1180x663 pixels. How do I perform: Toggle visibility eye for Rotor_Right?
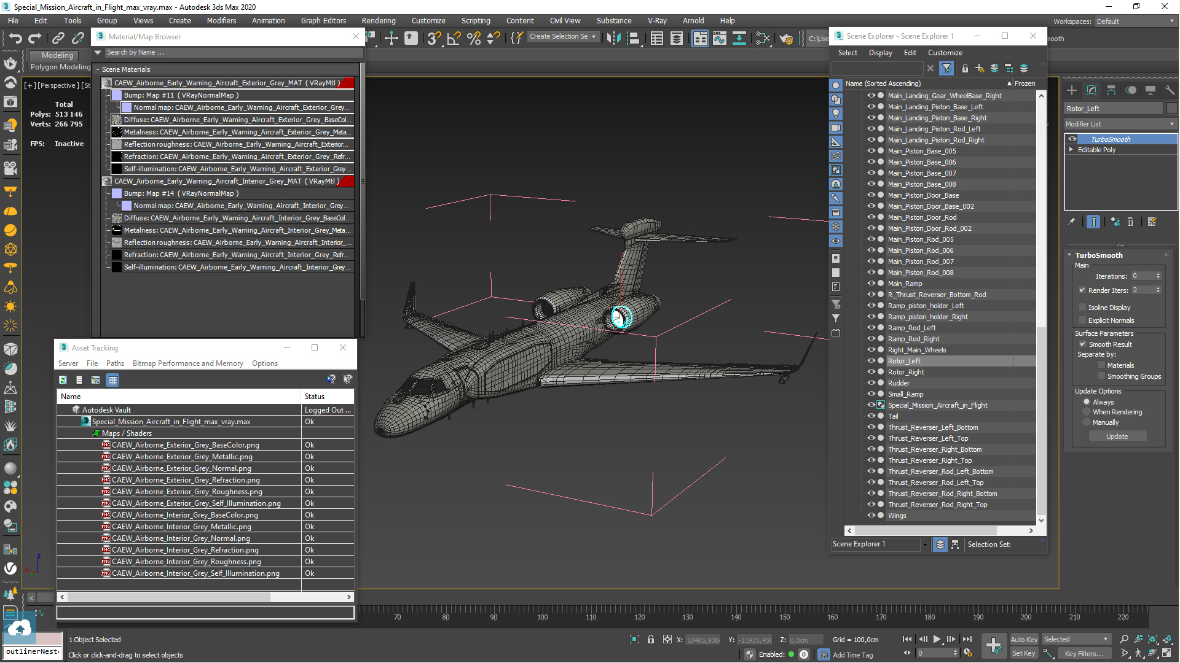pos(871,372)
